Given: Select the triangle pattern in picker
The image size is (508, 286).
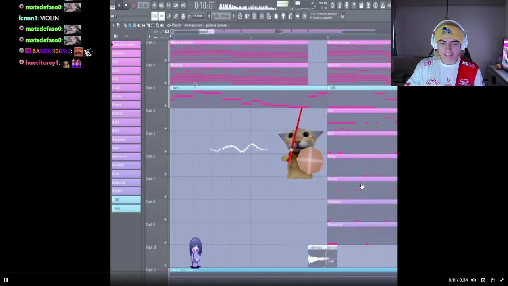Looking at the screenshot, I should 126,165.
